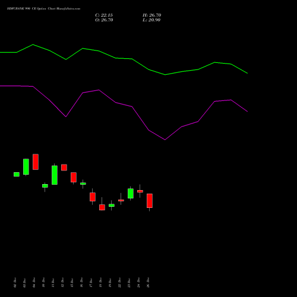The height and width of the screenshot is (297, 297).
Task: Click the '19 Dec' date axis label
Action: point(110,283)
